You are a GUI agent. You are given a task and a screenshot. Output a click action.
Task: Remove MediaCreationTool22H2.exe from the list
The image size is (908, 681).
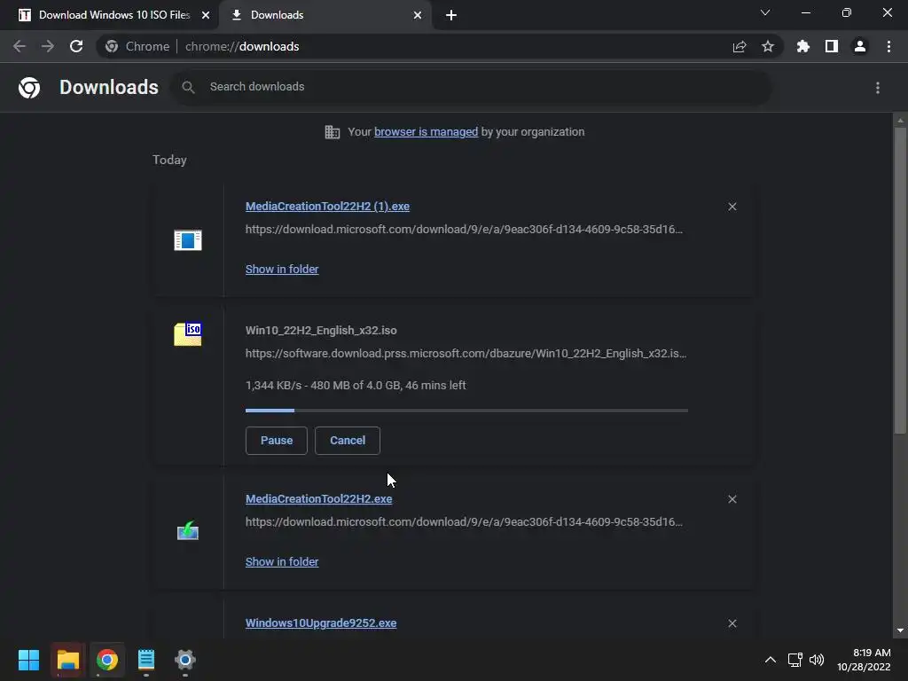(732, 499)
